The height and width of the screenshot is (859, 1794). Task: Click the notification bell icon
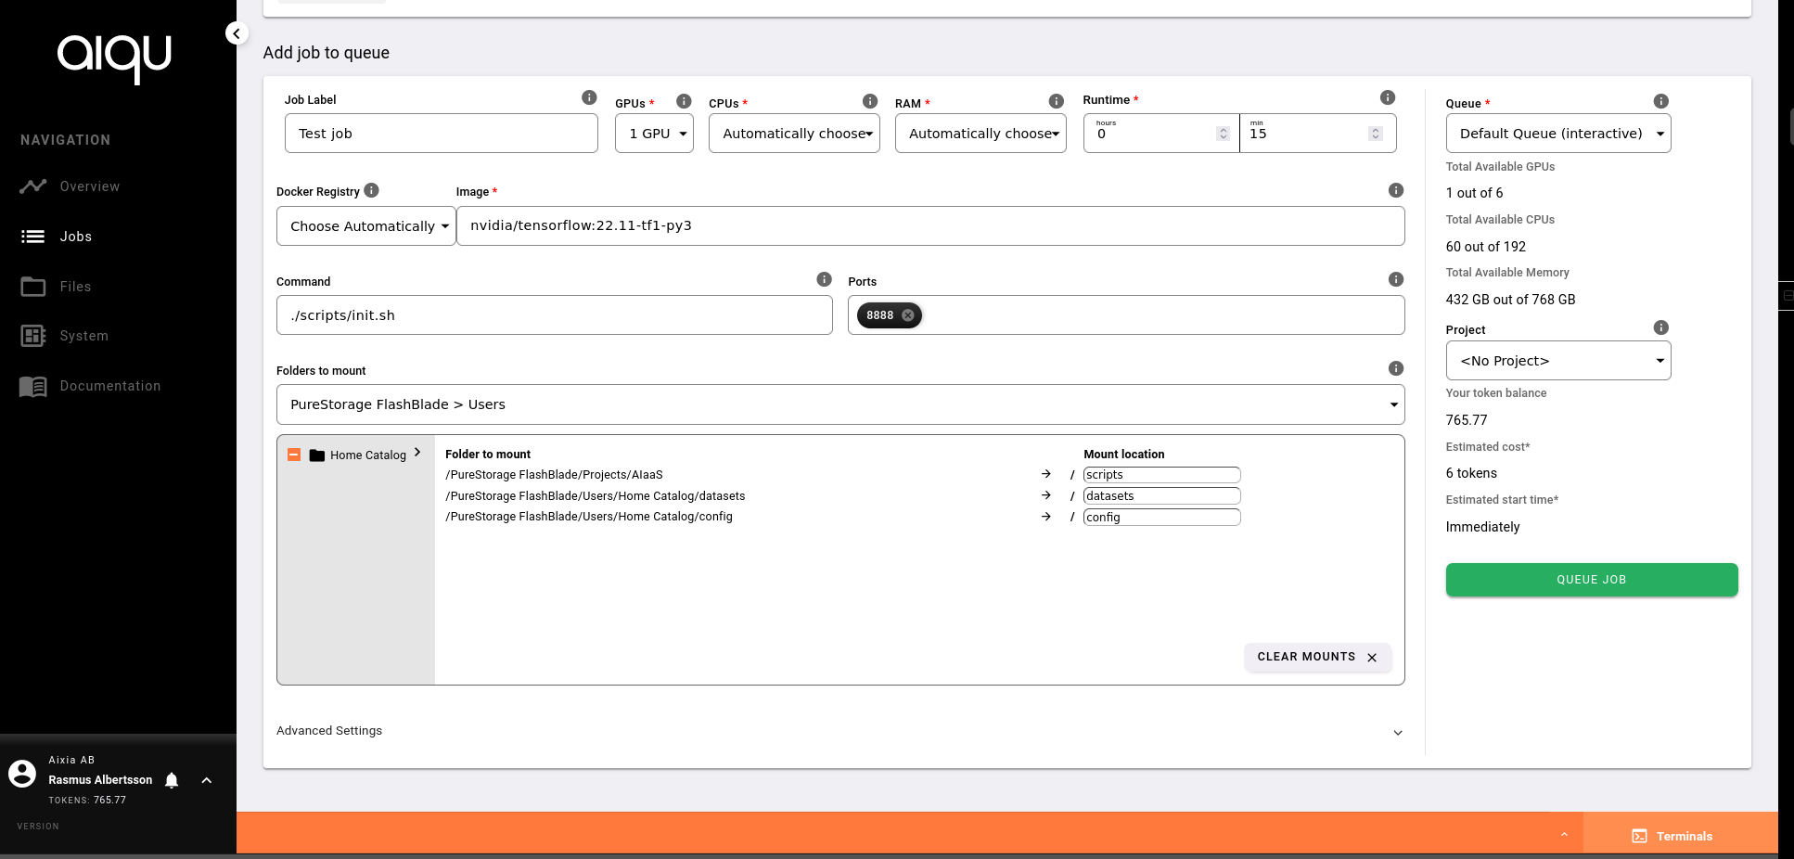(172, 780)
